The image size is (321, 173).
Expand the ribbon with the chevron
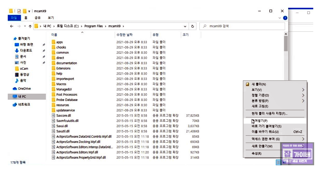coord(280,18)
